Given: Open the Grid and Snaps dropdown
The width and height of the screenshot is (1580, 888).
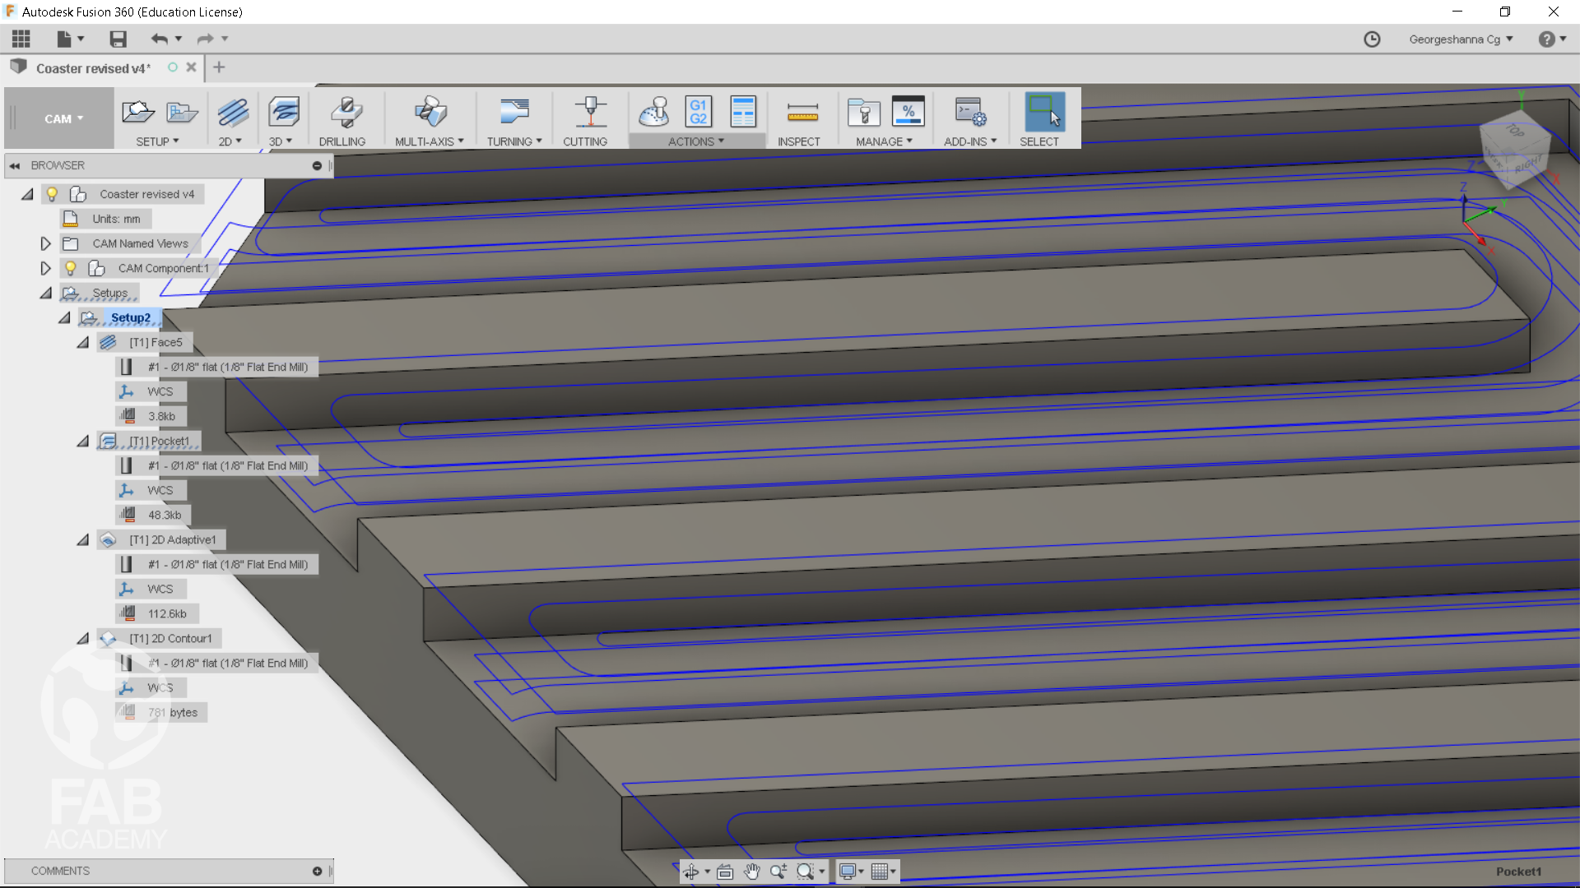Looking at the screenshot, I should (883, 872).
